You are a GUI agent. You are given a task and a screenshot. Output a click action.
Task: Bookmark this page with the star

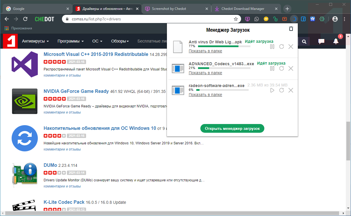[236, 19]
